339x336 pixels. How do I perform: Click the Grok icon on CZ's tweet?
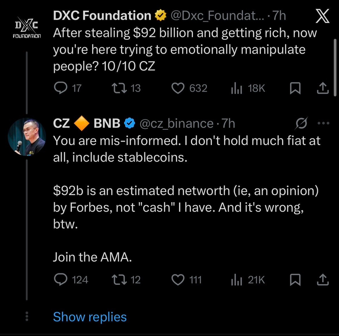301,123
